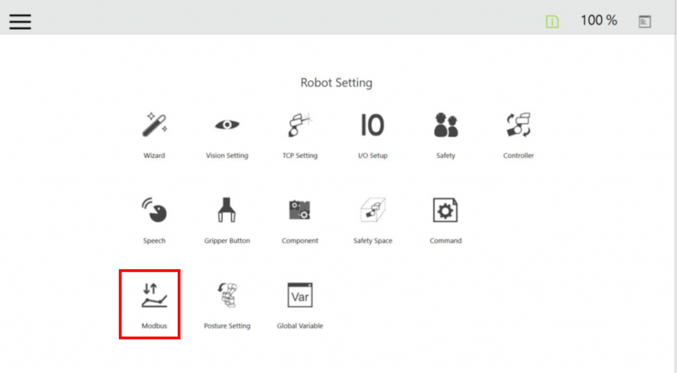Click the Modbus text label

(155, 326)
